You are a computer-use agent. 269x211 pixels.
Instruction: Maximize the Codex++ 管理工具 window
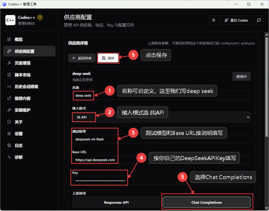(x=249, y=4)
